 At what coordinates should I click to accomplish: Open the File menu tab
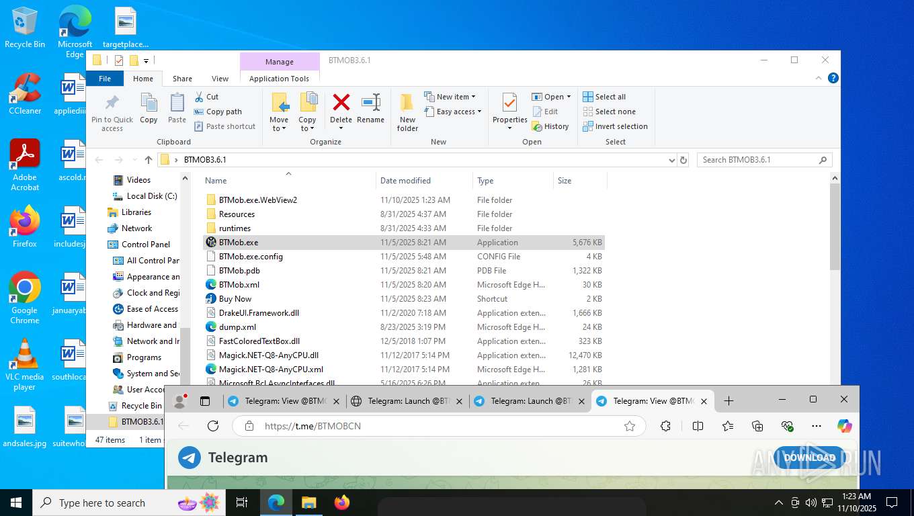(105, 79)
